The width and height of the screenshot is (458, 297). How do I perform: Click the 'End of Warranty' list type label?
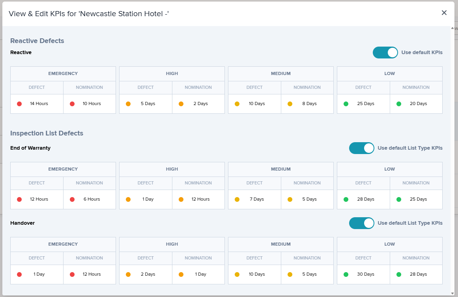click(x=30, y=148)
